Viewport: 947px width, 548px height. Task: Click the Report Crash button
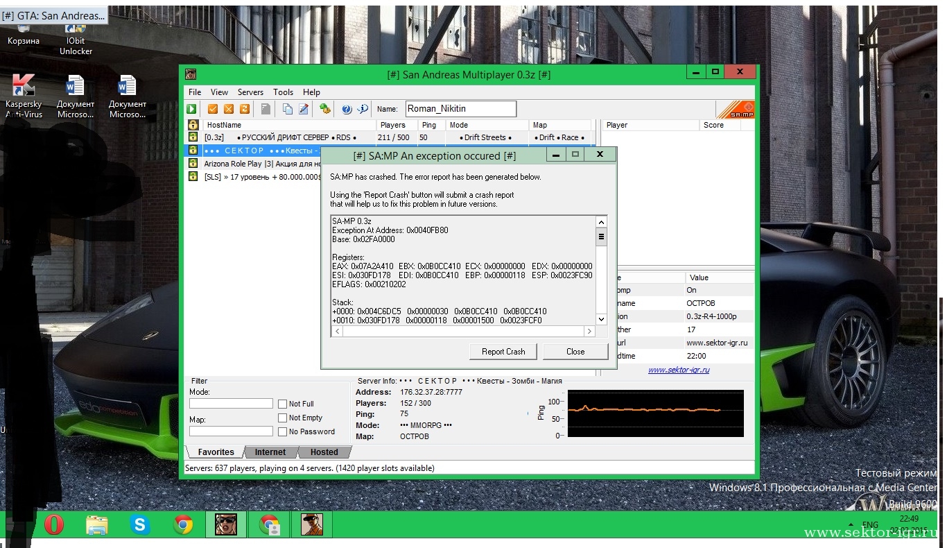pos(503,352)
